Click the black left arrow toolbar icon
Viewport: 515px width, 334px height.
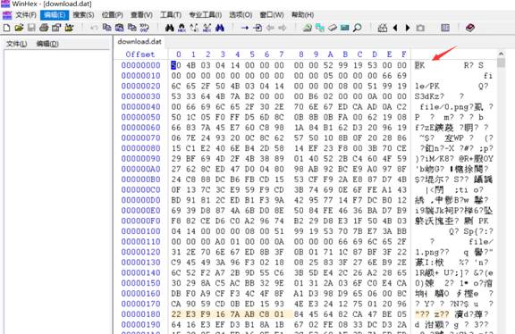coord(395,28)
